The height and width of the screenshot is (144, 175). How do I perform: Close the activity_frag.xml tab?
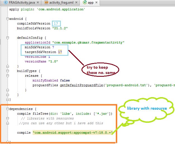tap(76, 3)
